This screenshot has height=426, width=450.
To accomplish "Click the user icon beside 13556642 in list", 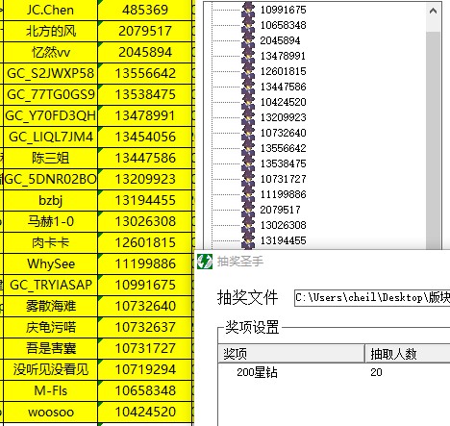I will tap(248, 148).
